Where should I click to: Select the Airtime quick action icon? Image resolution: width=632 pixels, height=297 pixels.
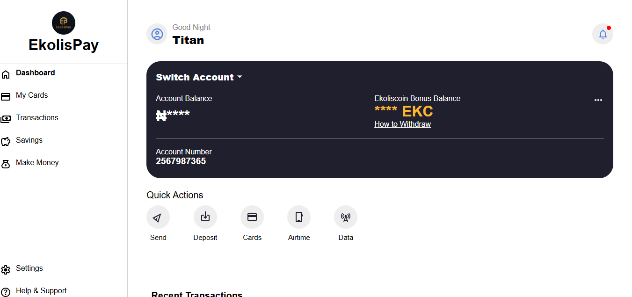coord(298,217)
